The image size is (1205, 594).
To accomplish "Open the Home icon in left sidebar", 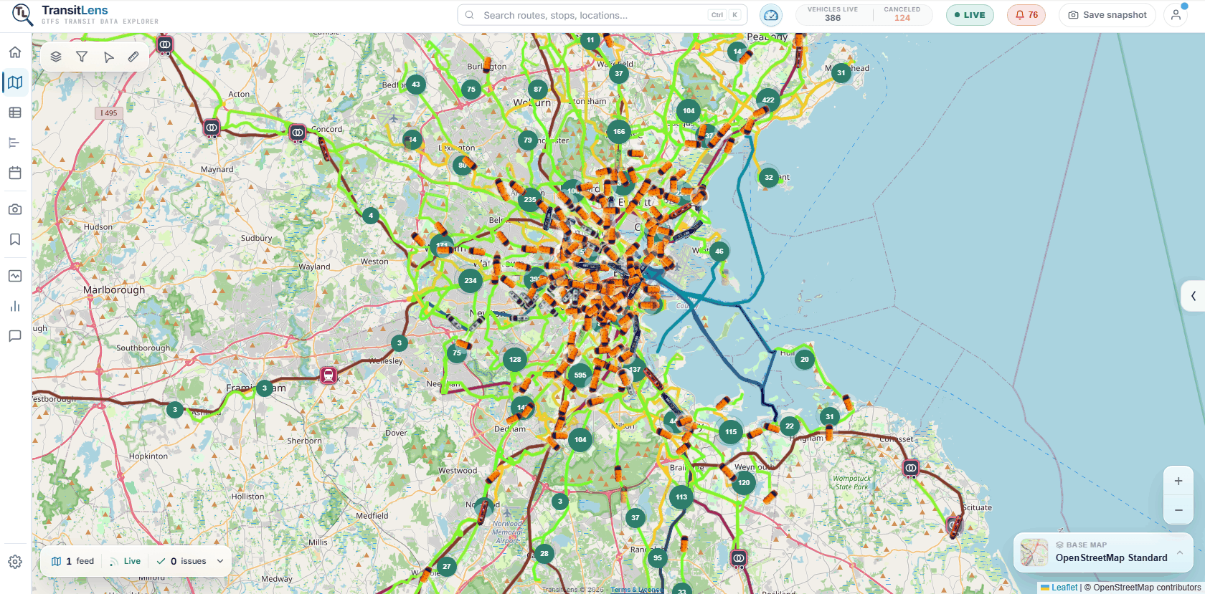I will point(15,52).
